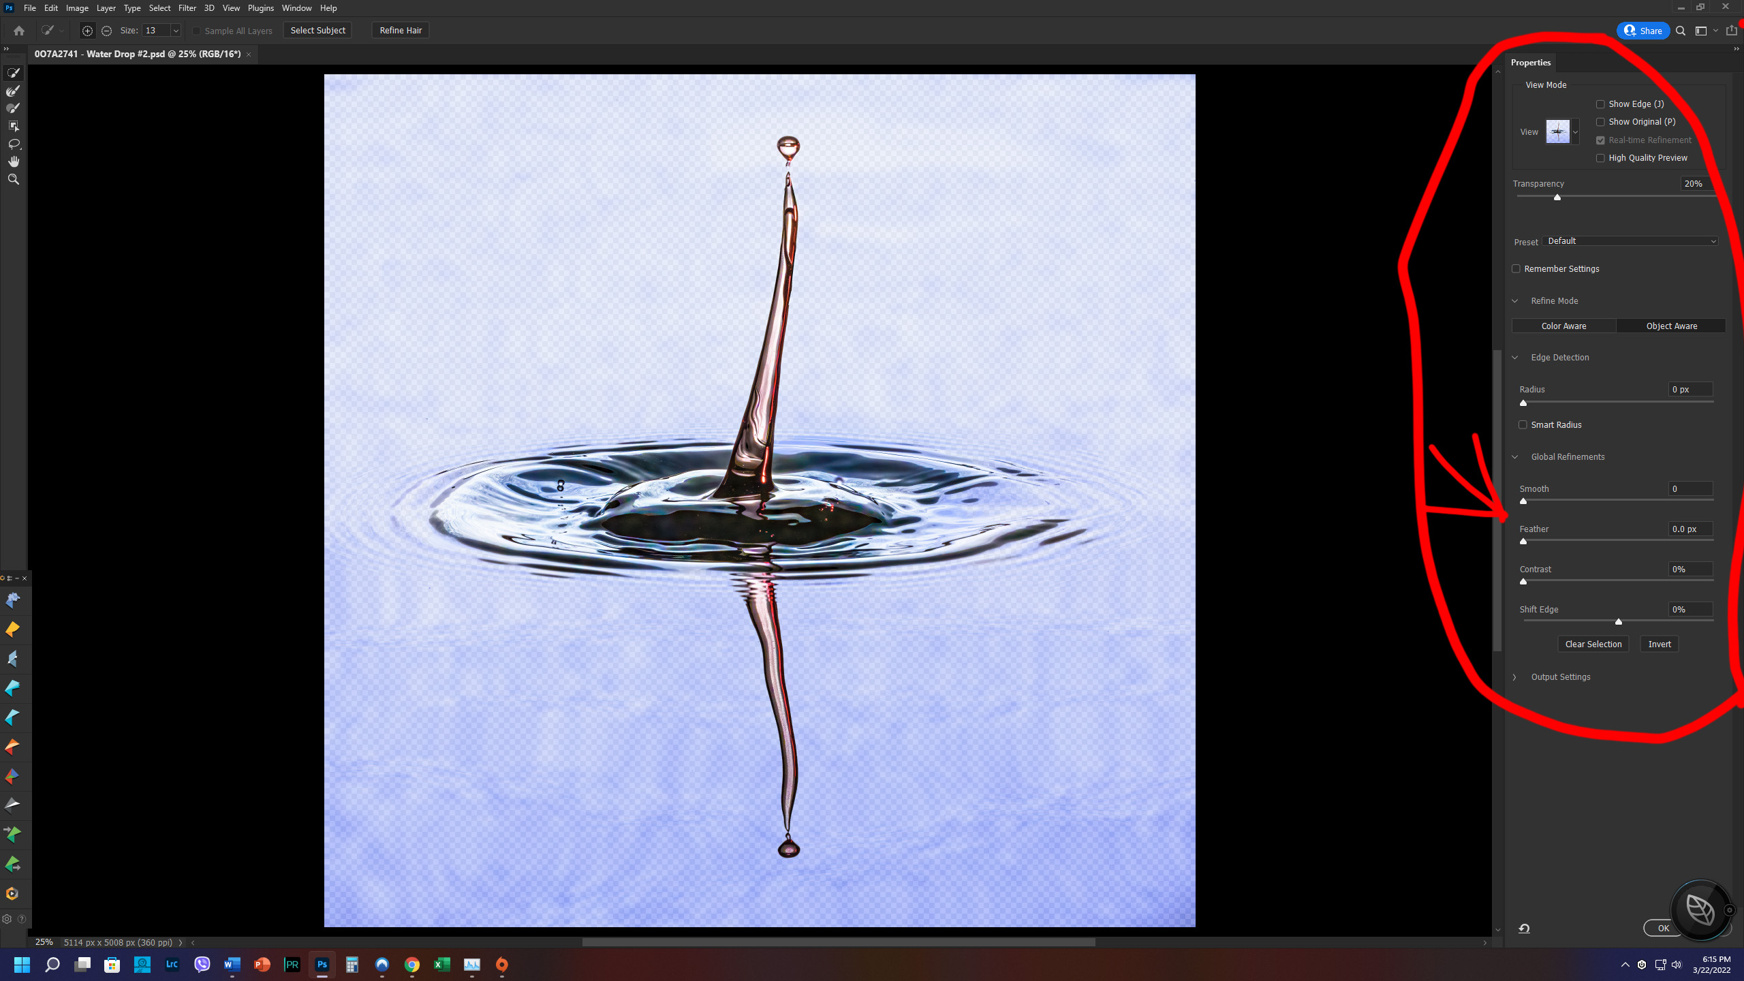Image resolution: width=1744 pixels, height=981 pixels.
Task: Click the Home icon in options bar
Action: pos(19,31)
